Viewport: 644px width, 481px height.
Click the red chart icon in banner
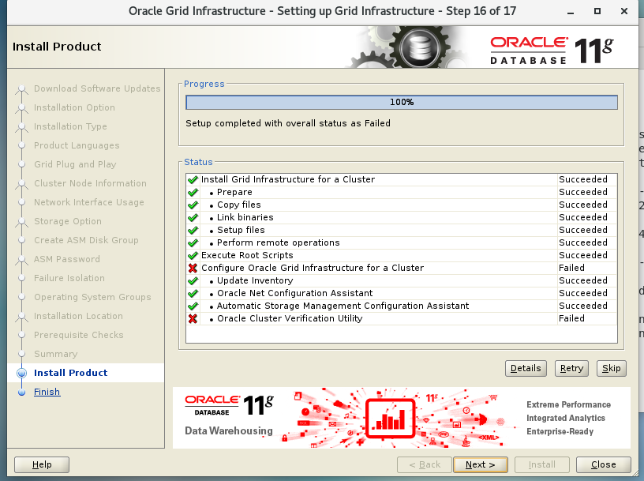(x=390, y=419)
